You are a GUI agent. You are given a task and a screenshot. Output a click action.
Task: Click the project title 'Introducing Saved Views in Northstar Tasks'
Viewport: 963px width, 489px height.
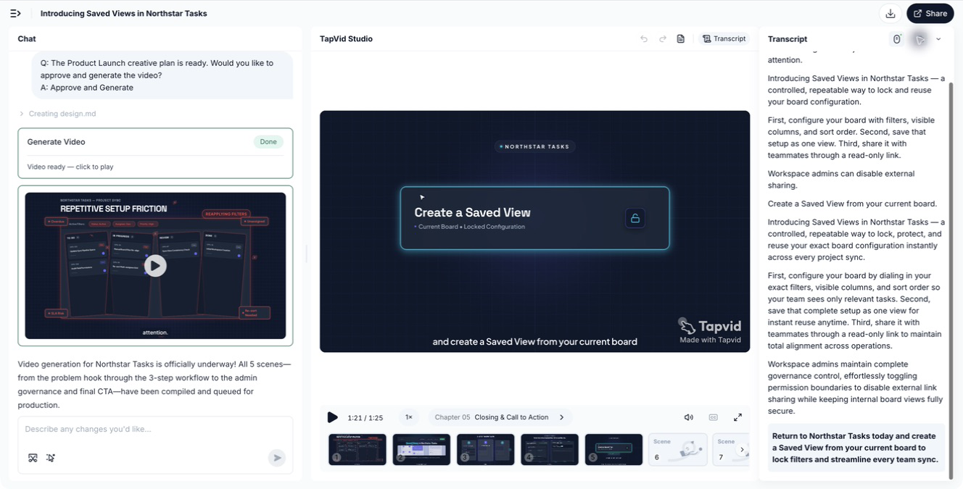coord(123,13)
